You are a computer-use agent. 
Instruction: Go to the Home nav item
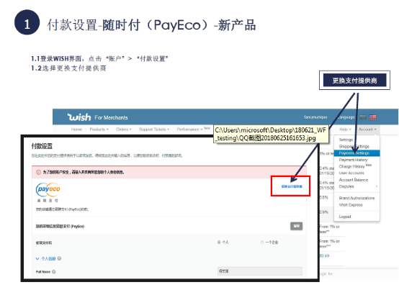click(x=76, y=129)
